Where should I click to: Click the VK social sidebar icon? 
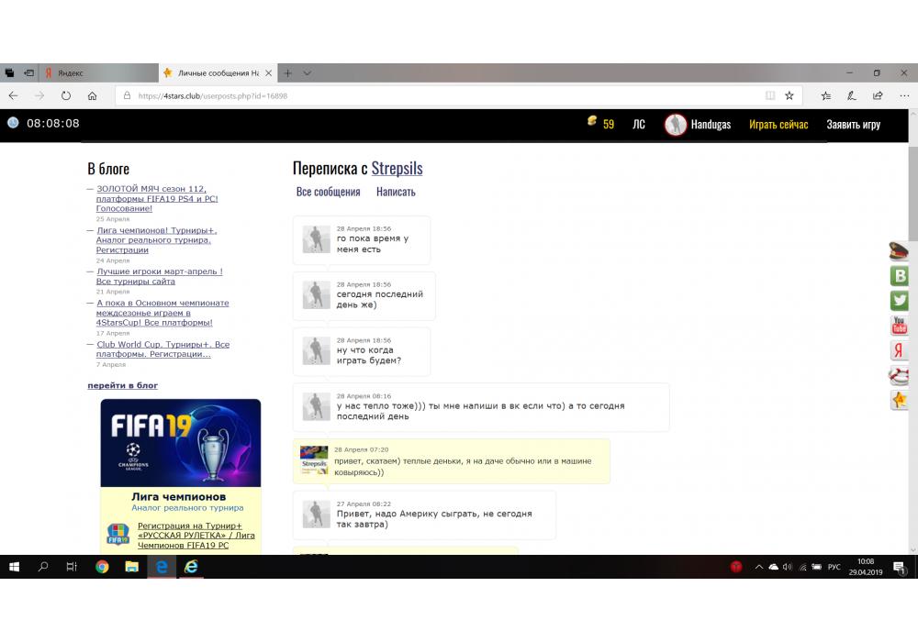pos(899,276)
